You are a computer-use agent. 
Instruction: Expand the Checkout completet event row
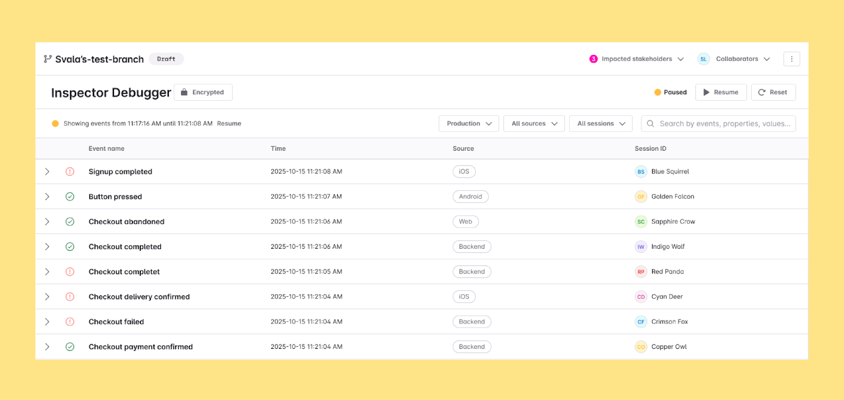[47, 272]
